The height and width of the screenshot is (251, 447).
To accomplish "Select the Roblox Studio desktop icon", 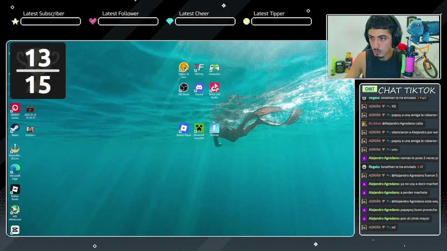I will coord(15,192).
